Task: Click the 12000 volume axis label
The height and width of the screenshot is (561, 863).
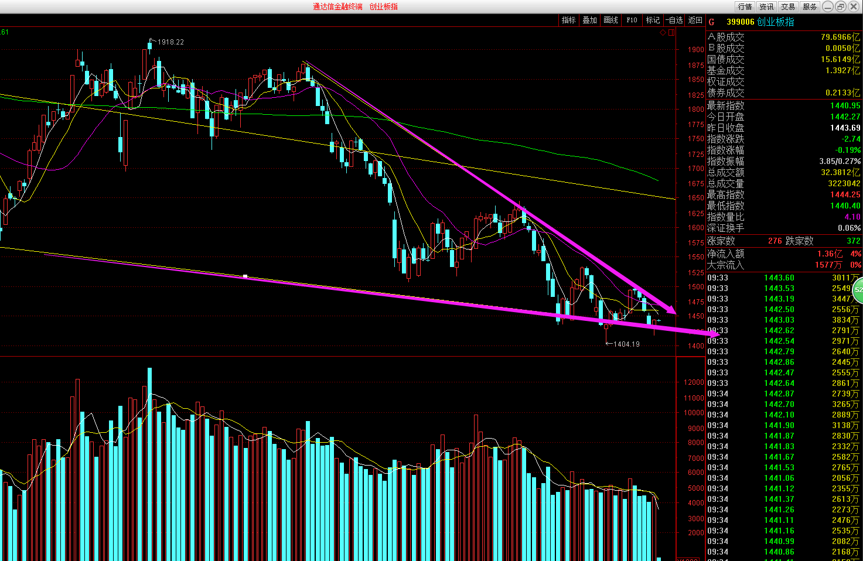Action: point(694,382)
